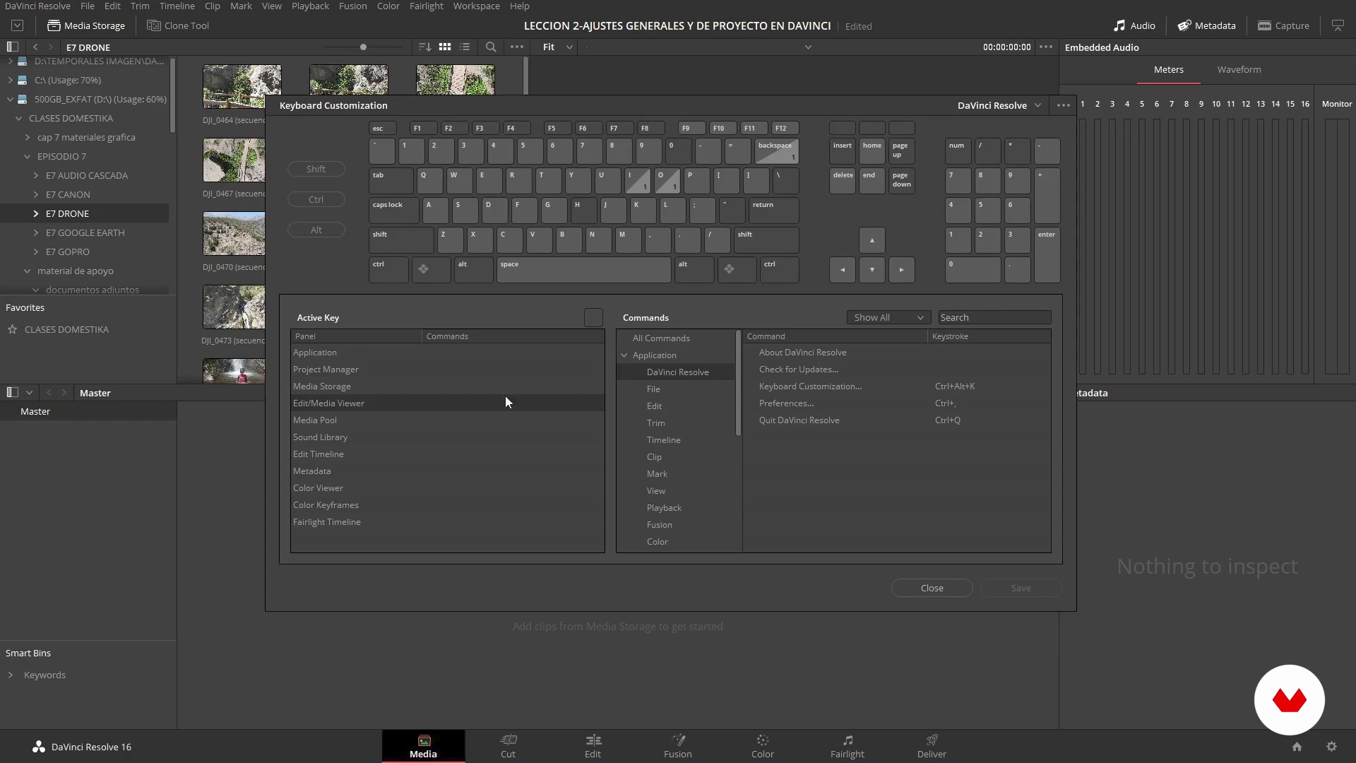Open the Media page
The image size is (1356, 763).
pos(423,746)
